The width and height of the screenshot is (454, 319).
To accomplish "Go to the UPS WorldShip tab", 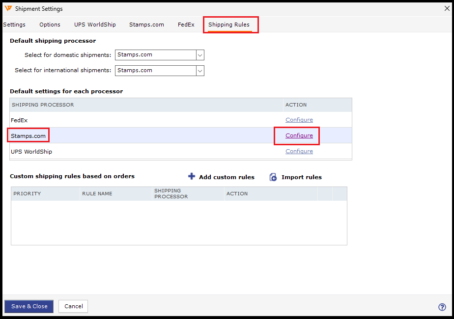I will (x=95, y=25).
